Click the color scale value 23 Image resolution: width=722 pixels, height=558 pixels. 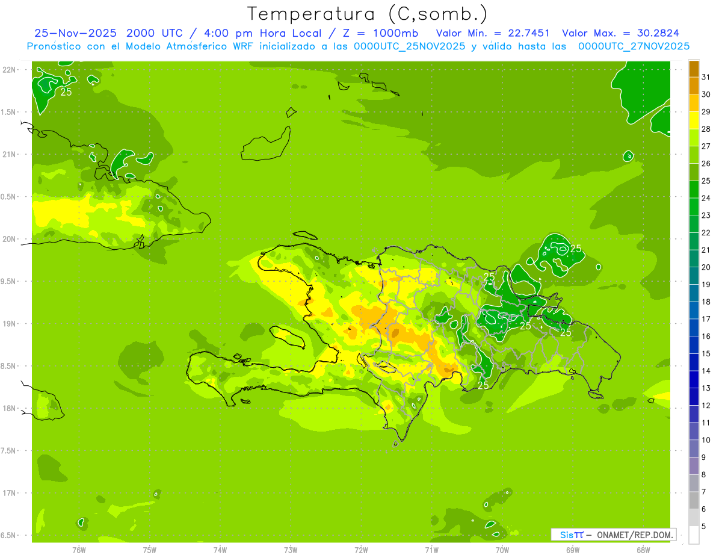pyautogui.click(x=706, y=215)
